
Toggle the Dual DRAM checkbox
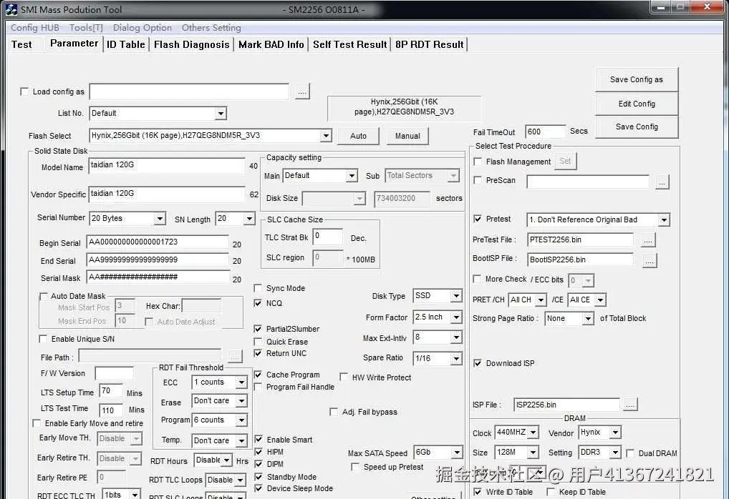point(630,453)
